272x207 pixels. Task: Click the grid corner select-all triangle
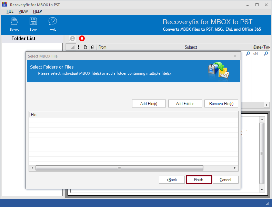pos(71,47)
